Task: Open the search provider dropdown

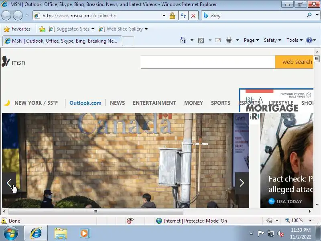Action: pos(317,15)
